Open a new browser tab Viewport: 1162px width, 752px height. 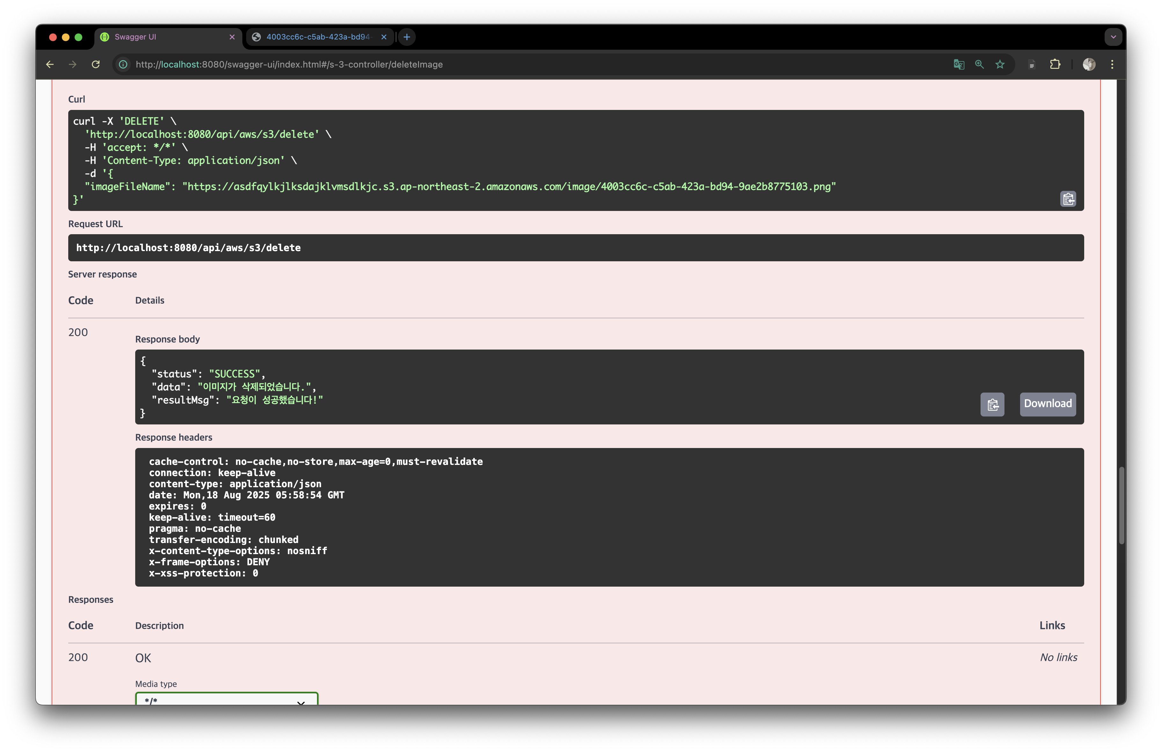click(x=406, y=37)
